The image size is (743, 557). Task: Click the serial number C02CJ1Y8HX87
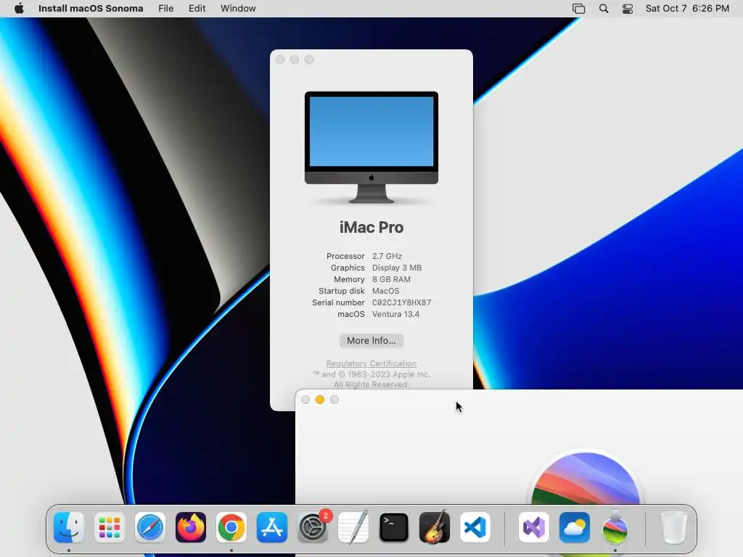[x=401, y=302]
